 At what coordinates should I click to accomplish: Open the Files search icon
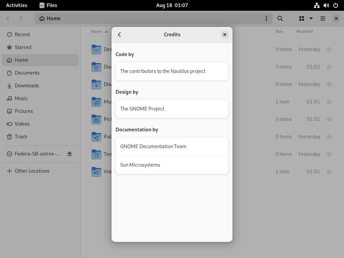[280, 18]
